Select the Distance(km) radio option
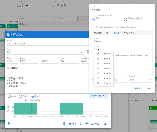Viewport: 157px width, 132px height. coord(125,19)
